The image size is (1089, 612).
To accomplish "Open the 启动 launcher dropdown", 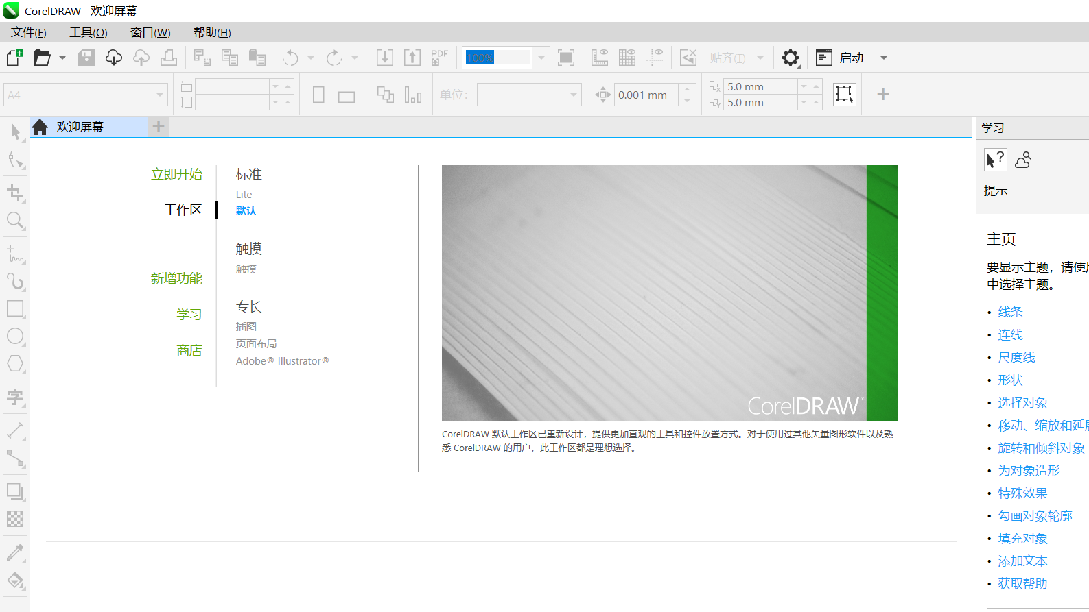I will click(x=884, y=58).
